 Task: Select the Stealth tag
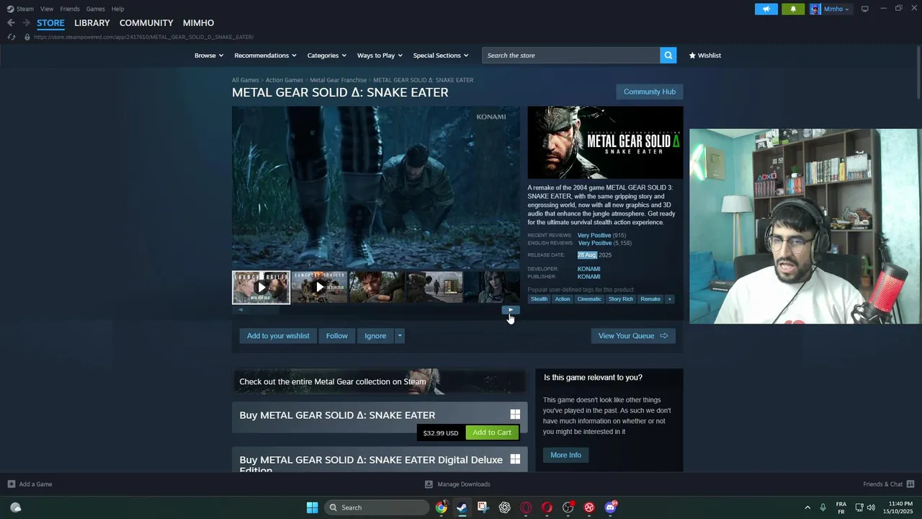pos(539,299)
